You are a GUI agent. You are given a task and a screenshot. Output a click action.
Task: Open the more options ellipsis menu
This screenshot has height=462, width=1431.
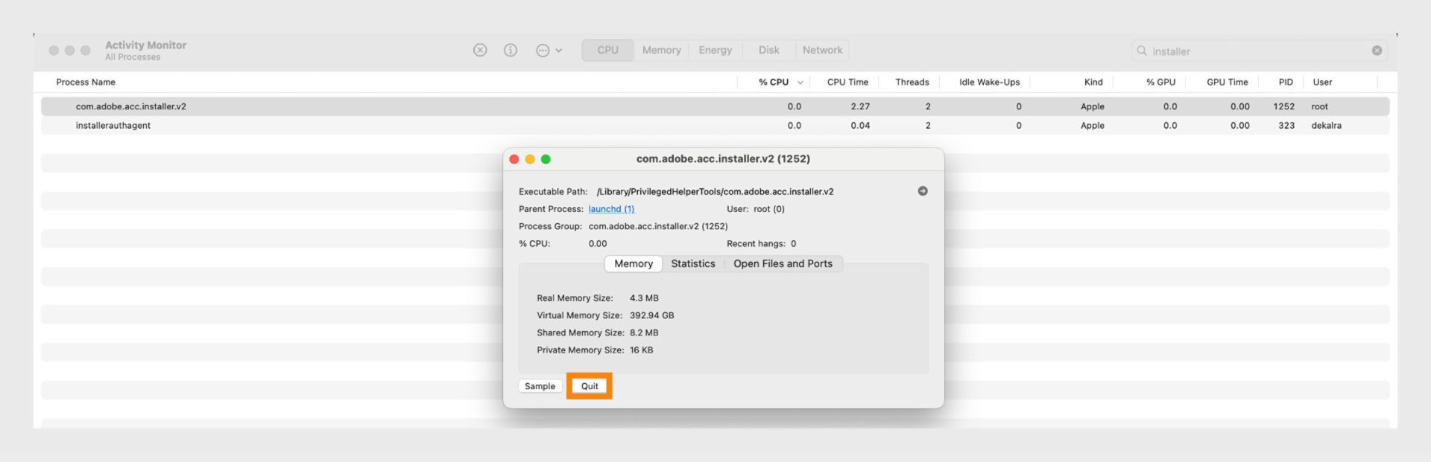point(549,51)
